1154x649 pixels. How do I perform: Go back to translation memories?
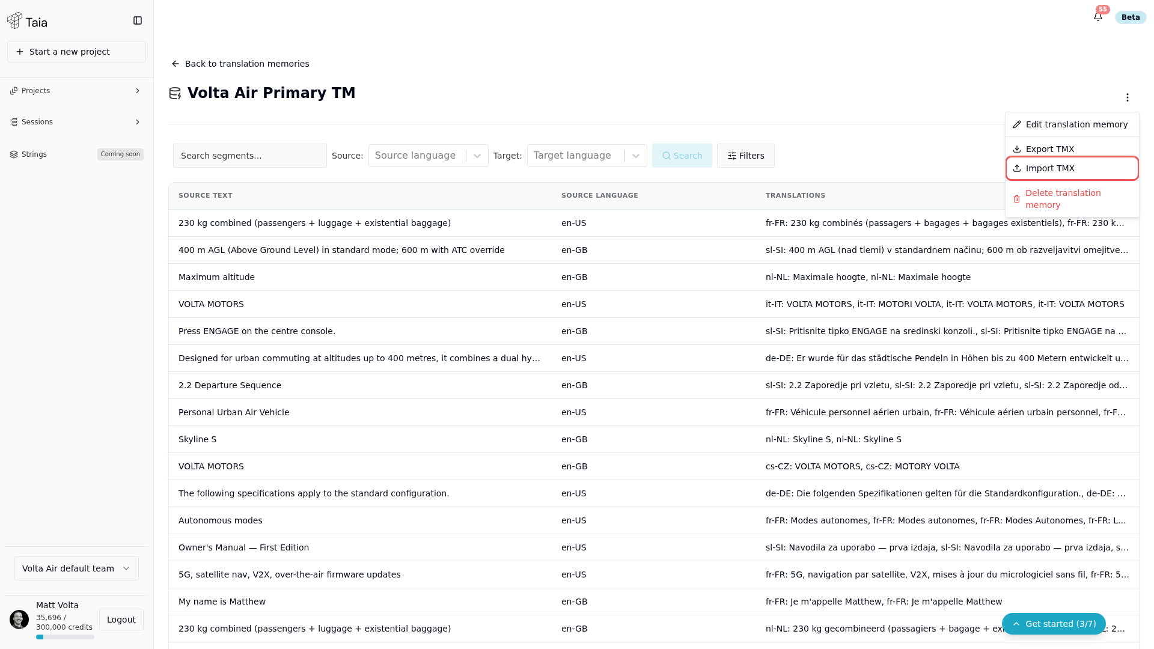click(240, 64)
